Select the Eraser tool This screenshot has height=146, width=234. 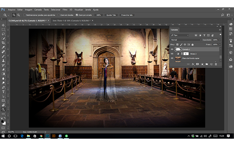3,70
